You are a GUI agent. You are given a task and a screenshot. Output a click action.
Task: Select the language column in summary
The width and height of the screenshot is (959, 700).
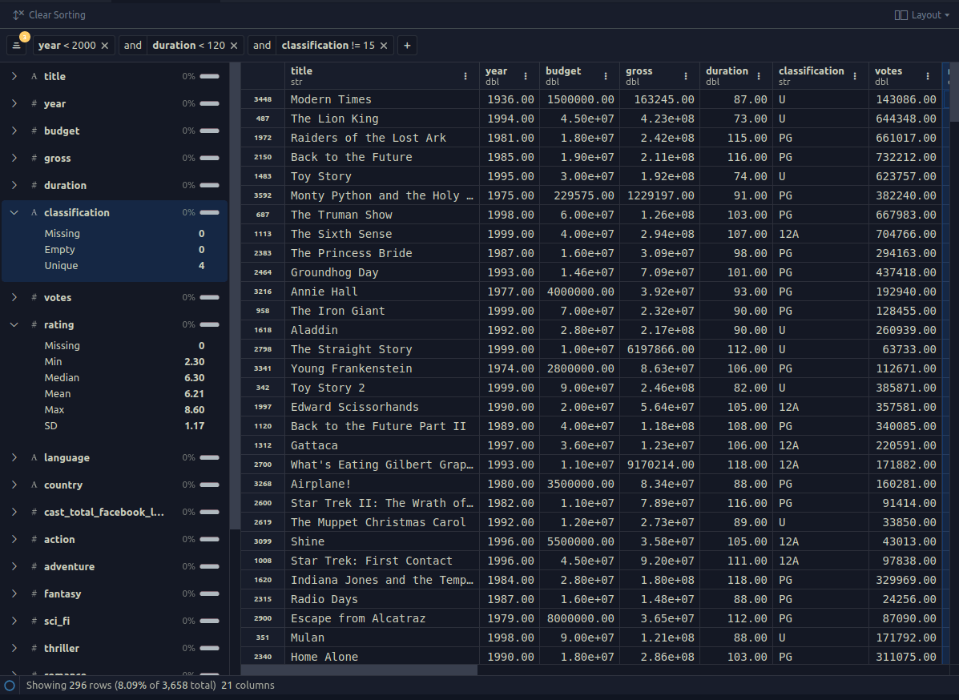point(66,458)
